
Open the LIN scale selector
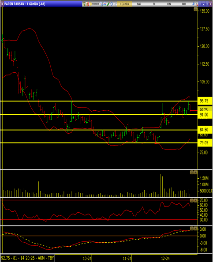(x=169, y=4)
